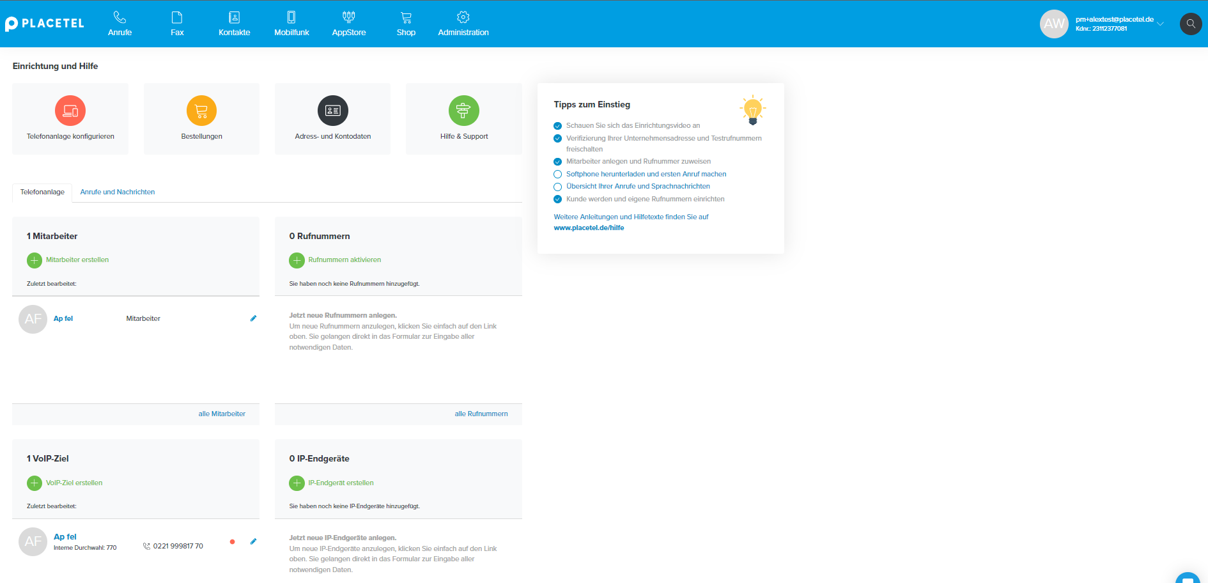Click red status dot of VoIP-Ziel
This screenshot has height=583, width=1208.
pyautogui.click(x=232, y=541)
